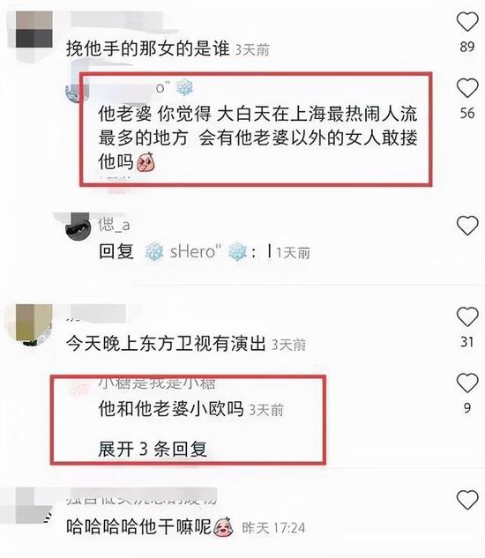Open the sunglasses avatar of 偲_a
Screen dimensions: 485x558
[x=78, y=227]
